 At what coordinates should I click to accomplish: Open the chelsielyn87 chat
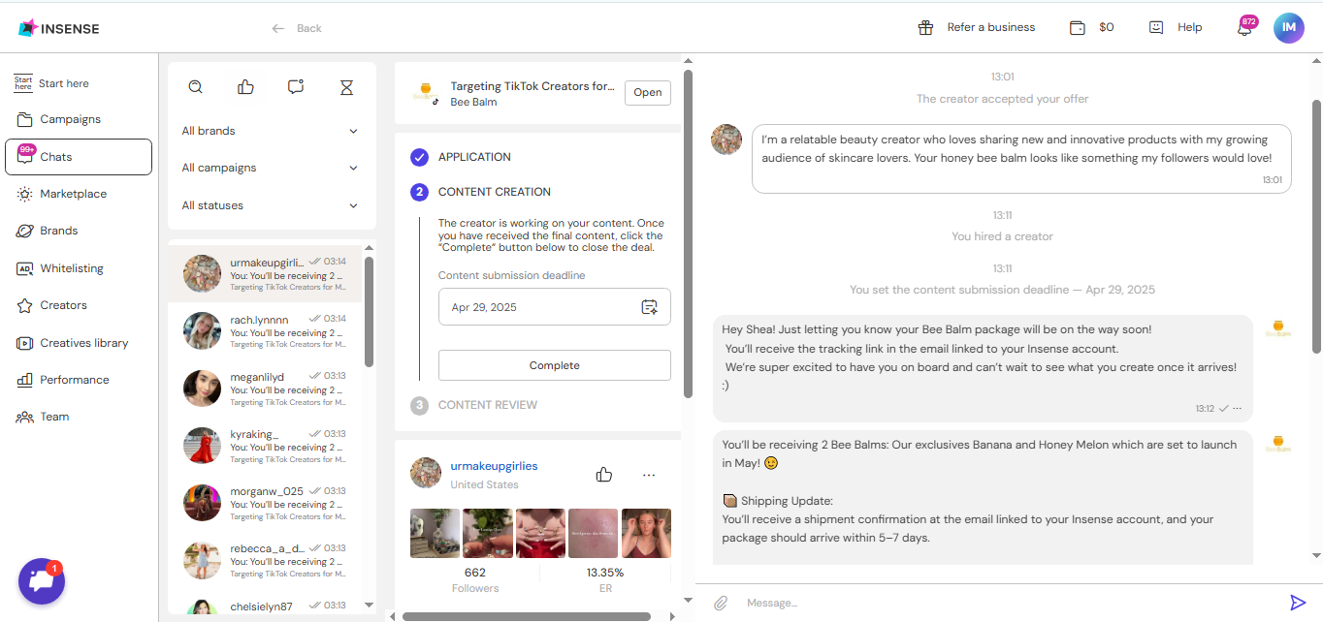click(x=265, y=606)
